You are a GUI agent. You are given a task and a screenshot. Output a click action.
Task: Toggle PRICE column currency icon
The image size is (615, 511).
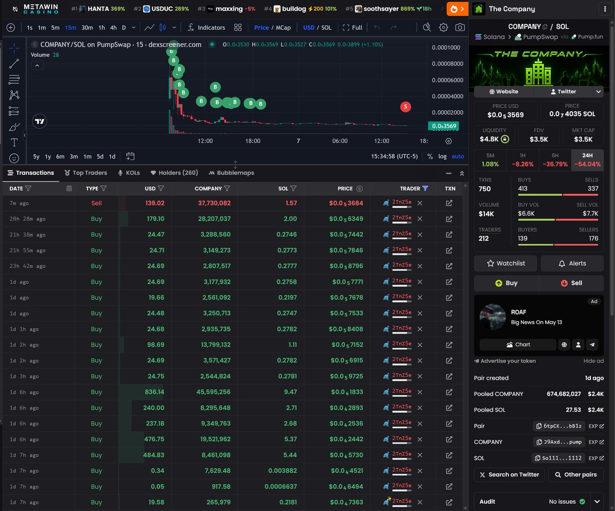359,188
